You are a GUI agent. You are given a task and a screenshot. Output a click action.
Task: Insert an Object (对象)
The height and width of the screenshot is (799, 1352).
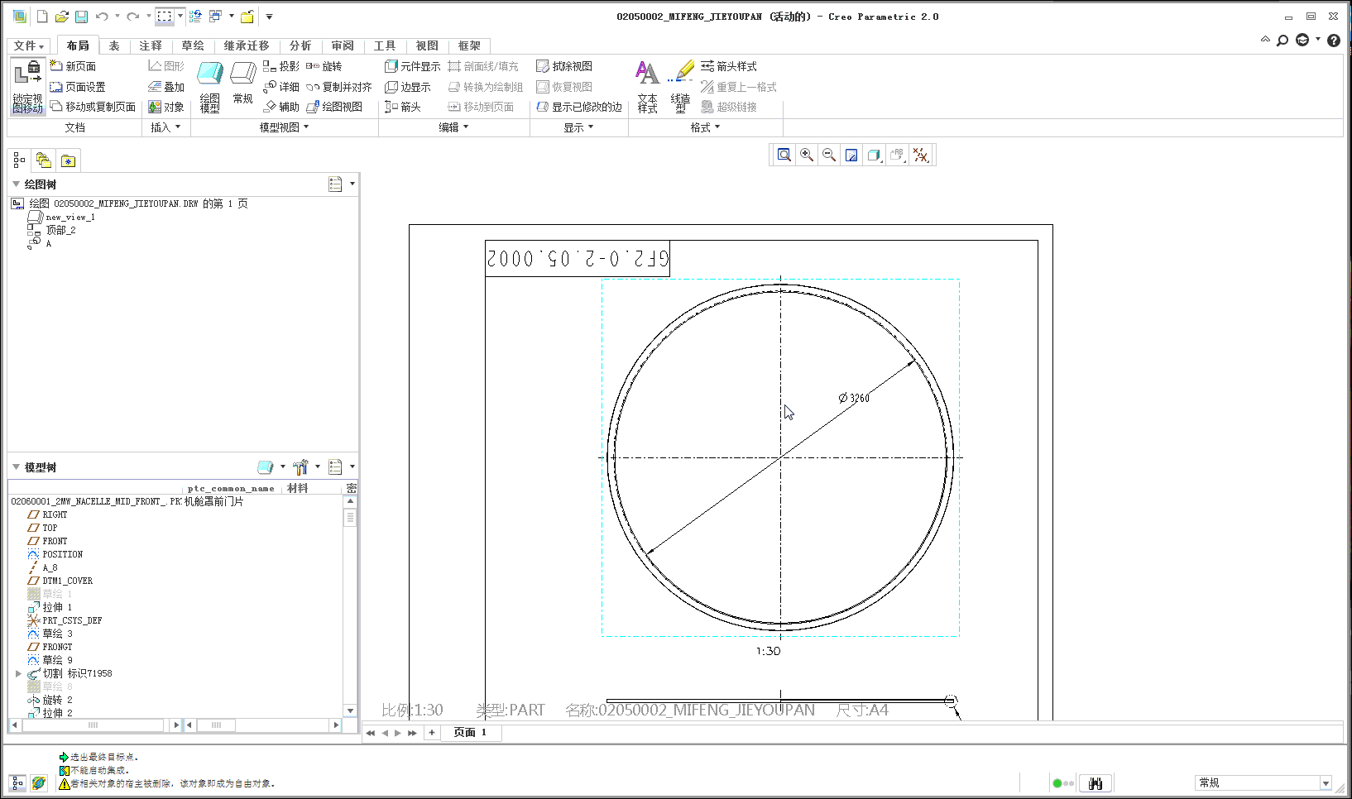[x=166, y=107]
